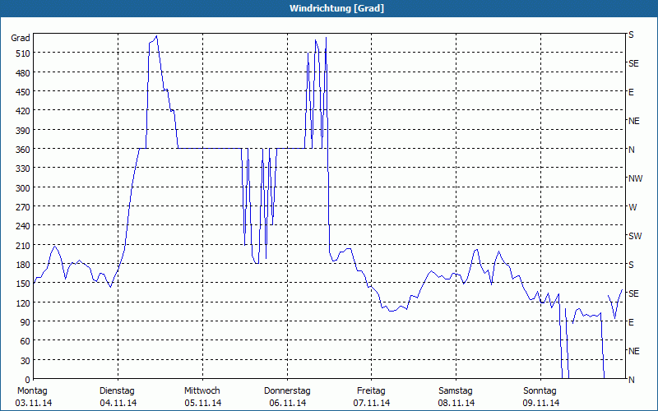Click the 210 degree axis label
The width and height of the screenshot is (658, 411).
(x=23, y=246)
